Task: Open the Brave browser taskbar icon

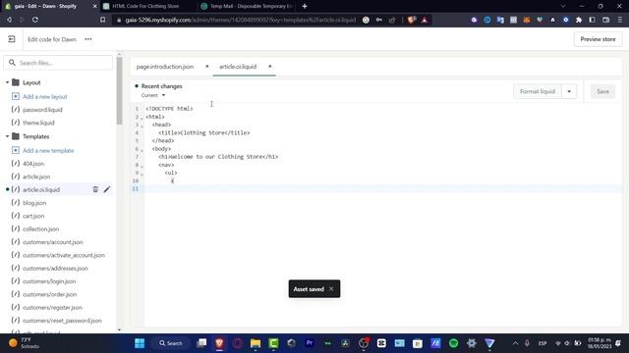Action: click(219, 343)
